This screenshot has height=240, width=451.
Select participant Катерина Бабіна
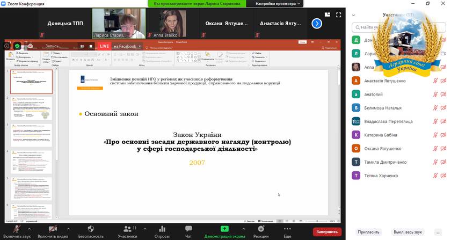pyautogui.click(x=398, y=135)
